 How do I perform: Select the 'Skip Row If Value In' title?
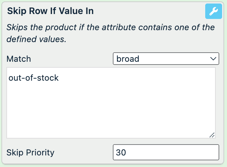point(50,11)
